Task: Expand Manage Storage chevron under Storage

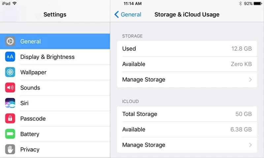Action: (250, 79)
